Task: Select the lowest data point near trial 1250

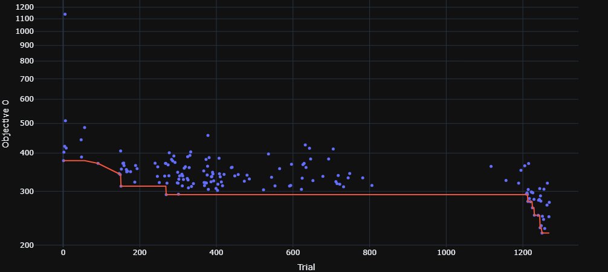Action: 542,233
